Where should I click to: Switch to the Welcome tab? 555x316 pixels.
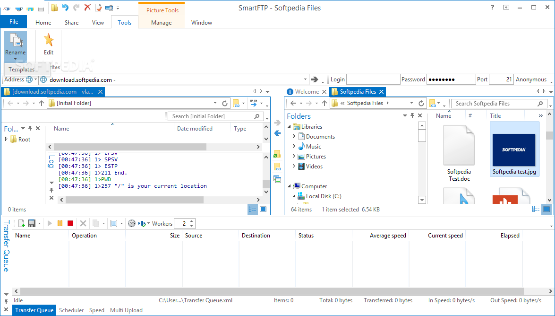click(307, 91)
